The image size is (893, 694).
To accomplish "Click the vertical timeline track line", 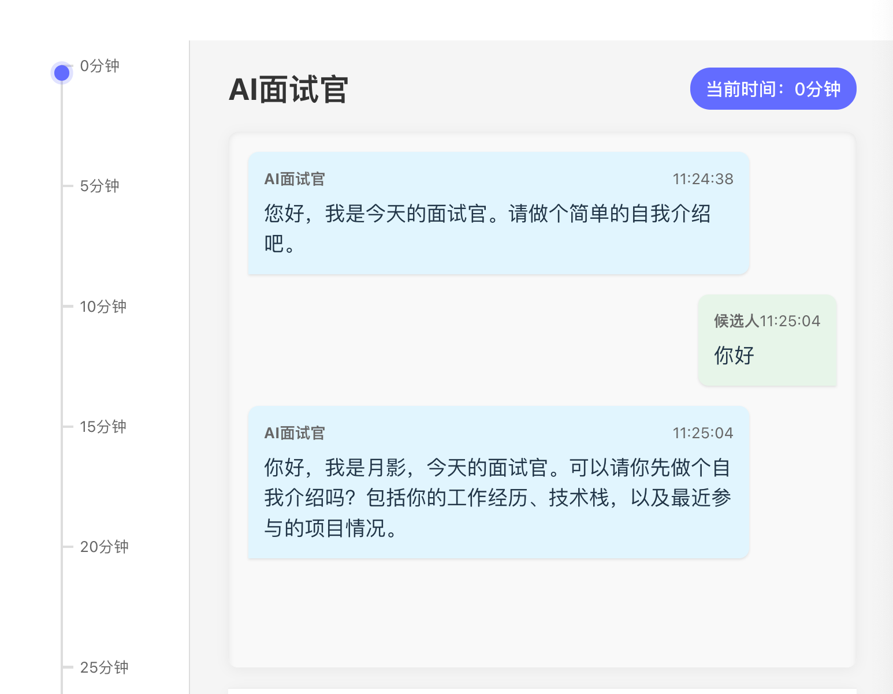I will coord(61,375).
